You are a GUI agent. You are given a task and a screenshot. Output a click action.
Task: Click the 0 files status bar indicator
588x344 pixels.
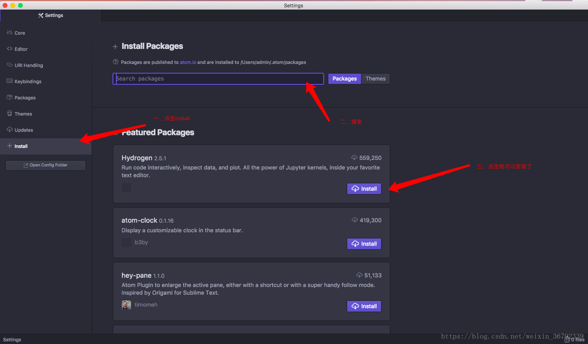point(575,340)
